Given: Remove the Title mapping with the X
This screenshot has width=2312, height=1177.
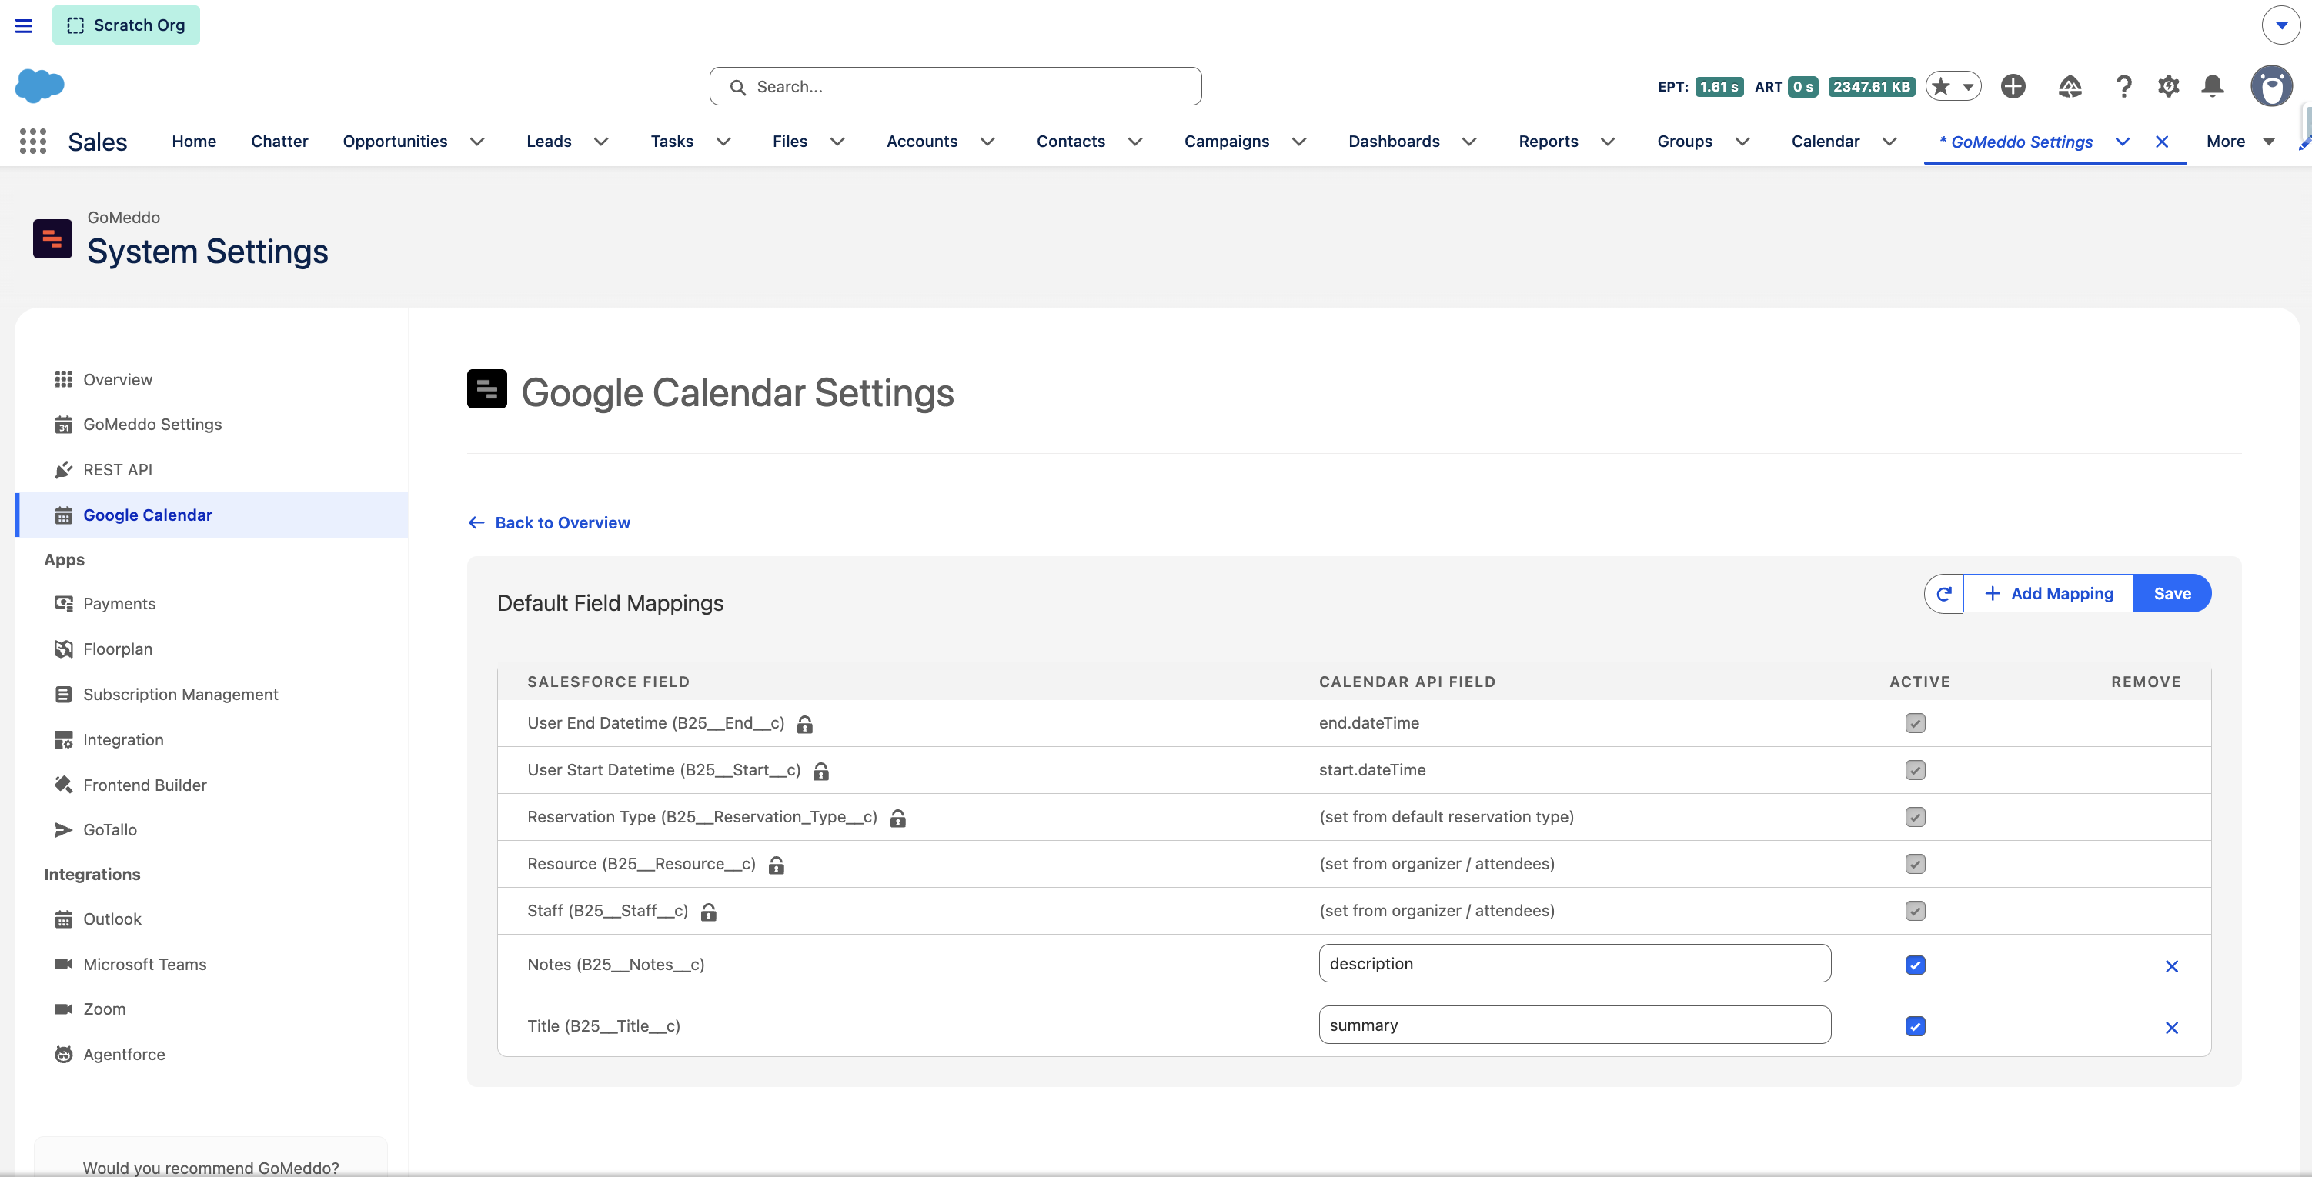Looking at the screenshot, I should pos(2172,1028).
